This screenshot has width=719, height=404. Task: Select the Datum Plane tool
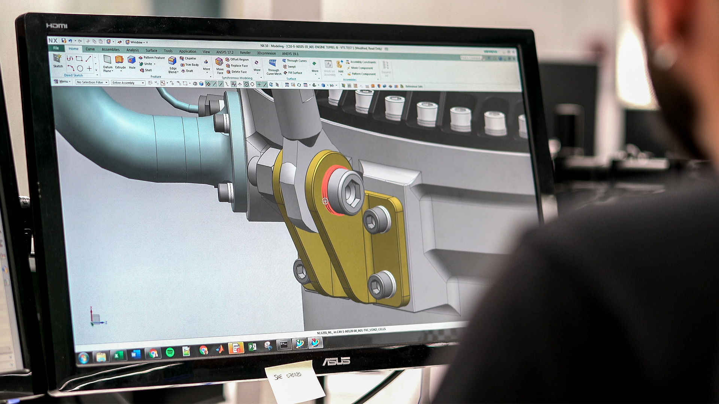[x=107, y=64]
